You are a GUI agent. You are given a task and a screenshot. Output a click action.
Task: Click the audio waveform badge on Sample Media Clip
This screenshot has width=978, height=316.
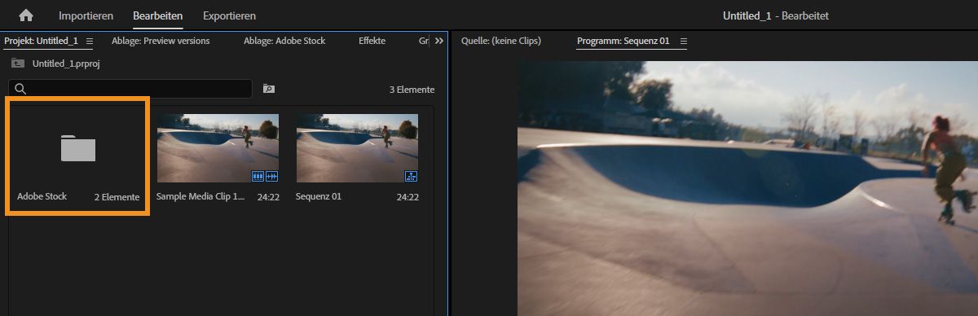coord(271,176)
